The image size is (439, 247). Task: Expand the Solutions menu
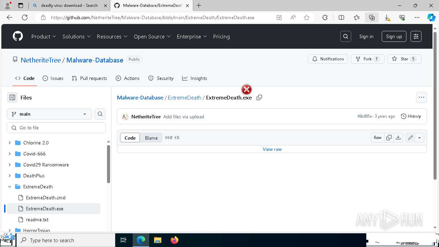coord(76,36)
